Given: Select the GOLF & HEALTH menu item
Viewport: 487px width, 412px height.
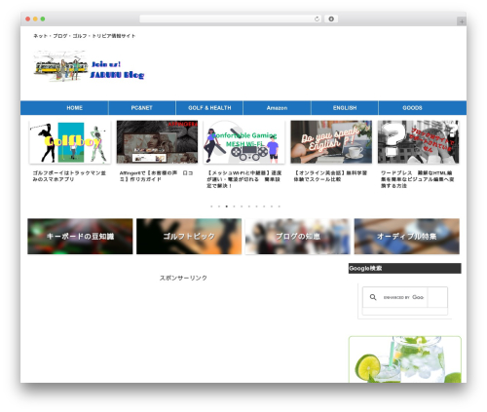Looking at the screenshot, I should (x=209, y=108).
